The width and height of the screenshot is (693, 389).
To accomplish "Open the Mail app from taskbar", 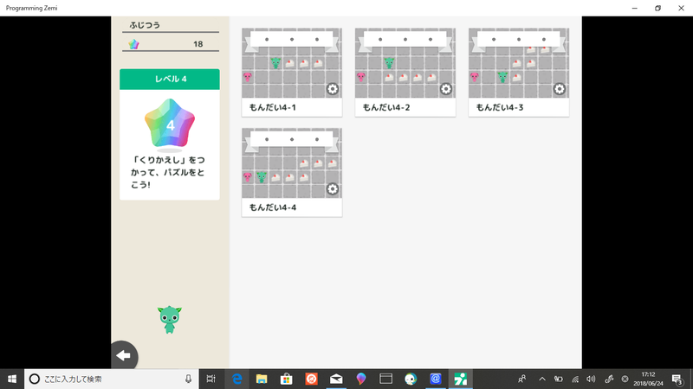I will coord(336,379).
